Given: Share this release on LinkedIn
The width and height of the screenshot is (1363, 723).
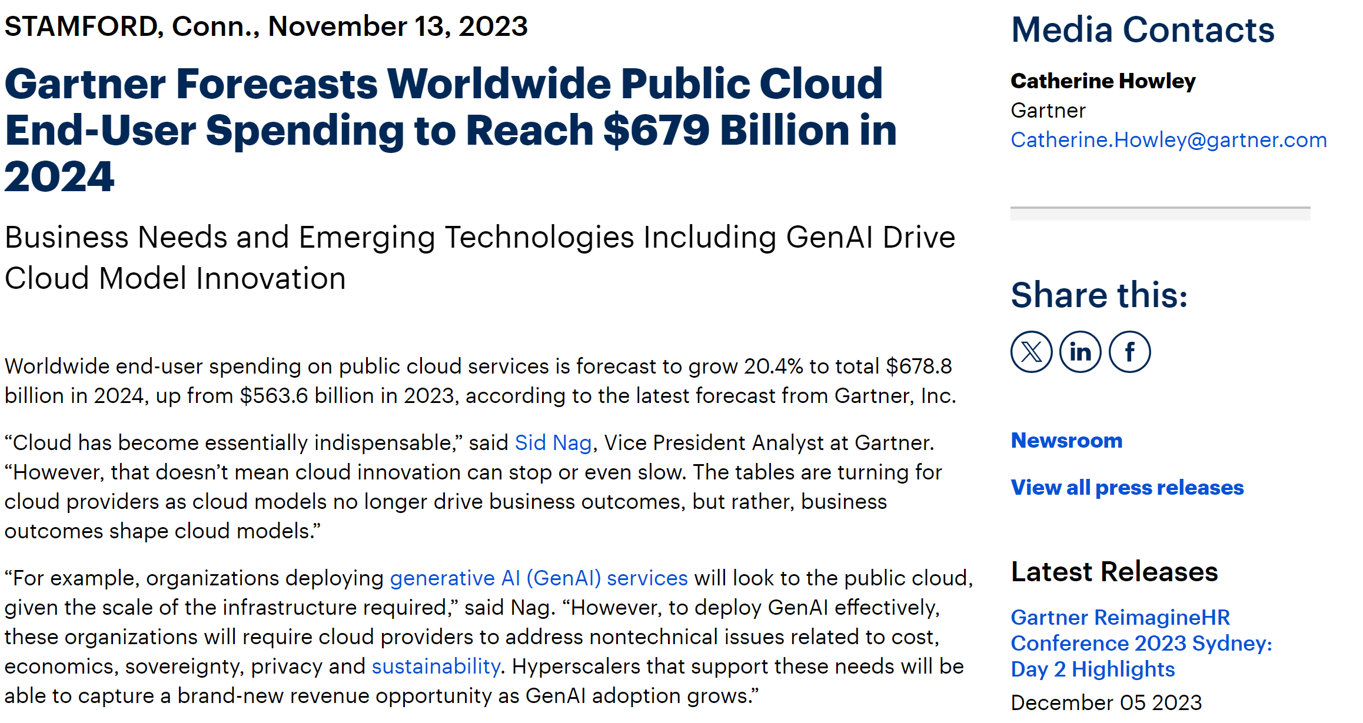Looking at the screenshot, I should (x=1080, y=352).
